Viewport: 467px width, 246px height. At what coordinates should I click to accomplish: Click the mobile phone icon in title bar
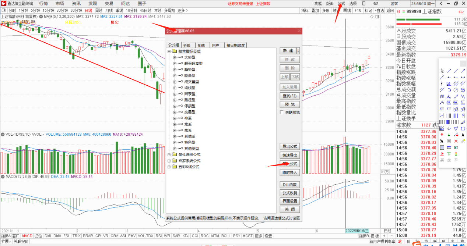(x=364, y=3)
